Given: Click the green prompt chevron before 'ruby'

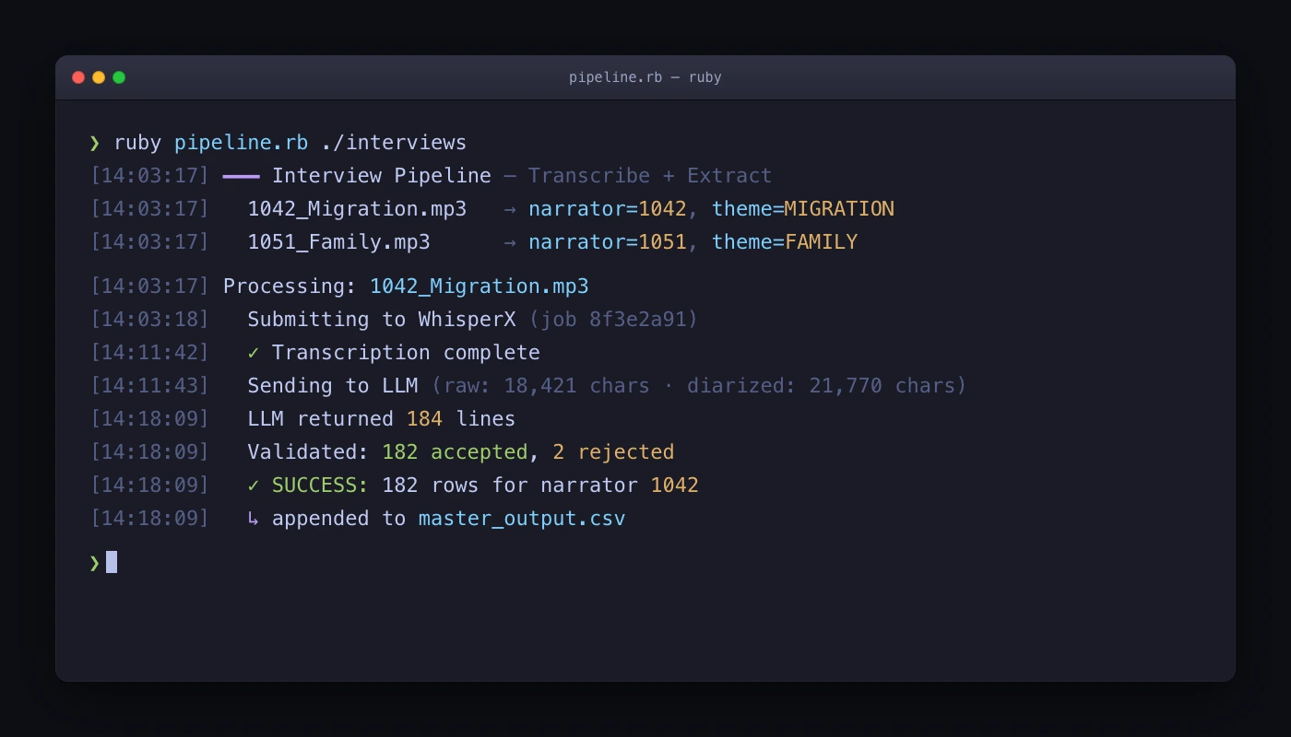Looking at the screenshot, I should [94, 143].
